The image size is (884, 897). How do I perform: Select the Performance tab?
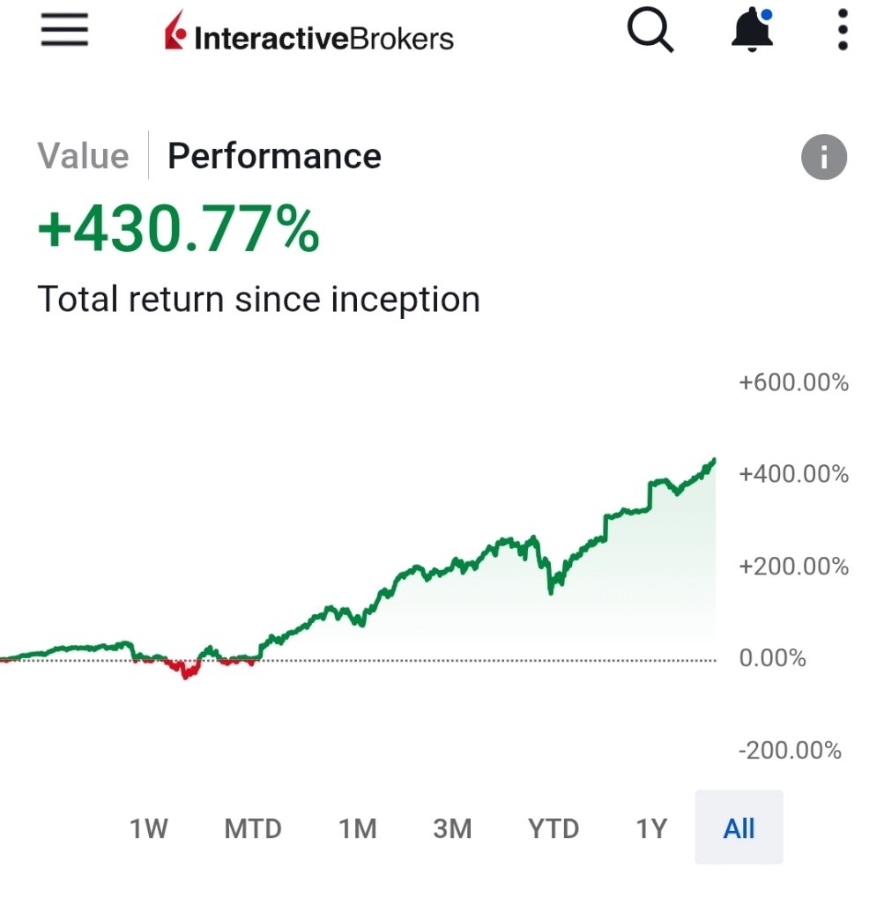click(x=274, y=156)
